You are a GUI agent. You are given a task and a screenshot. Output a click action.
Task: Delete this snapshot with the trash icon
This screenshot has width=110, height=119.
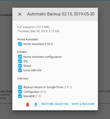pos(27,105)
